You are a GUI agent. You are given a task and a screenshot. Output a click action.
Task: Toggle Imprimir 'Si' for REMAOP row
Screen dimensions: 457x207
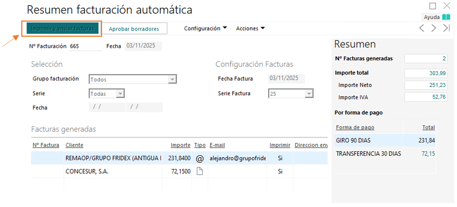[x=280, y=158]
